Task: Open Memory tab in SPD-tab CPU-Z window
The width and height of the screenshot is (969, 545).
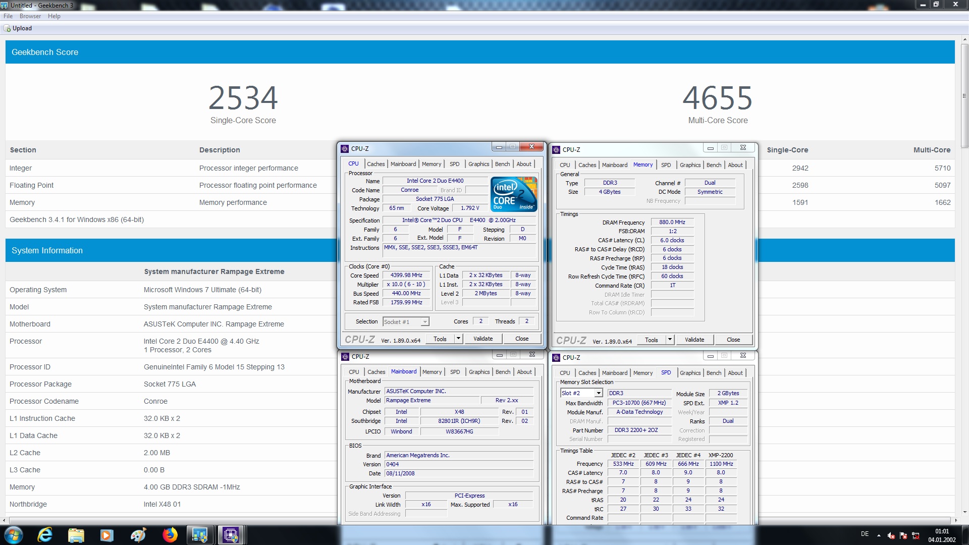Action: 643,373
